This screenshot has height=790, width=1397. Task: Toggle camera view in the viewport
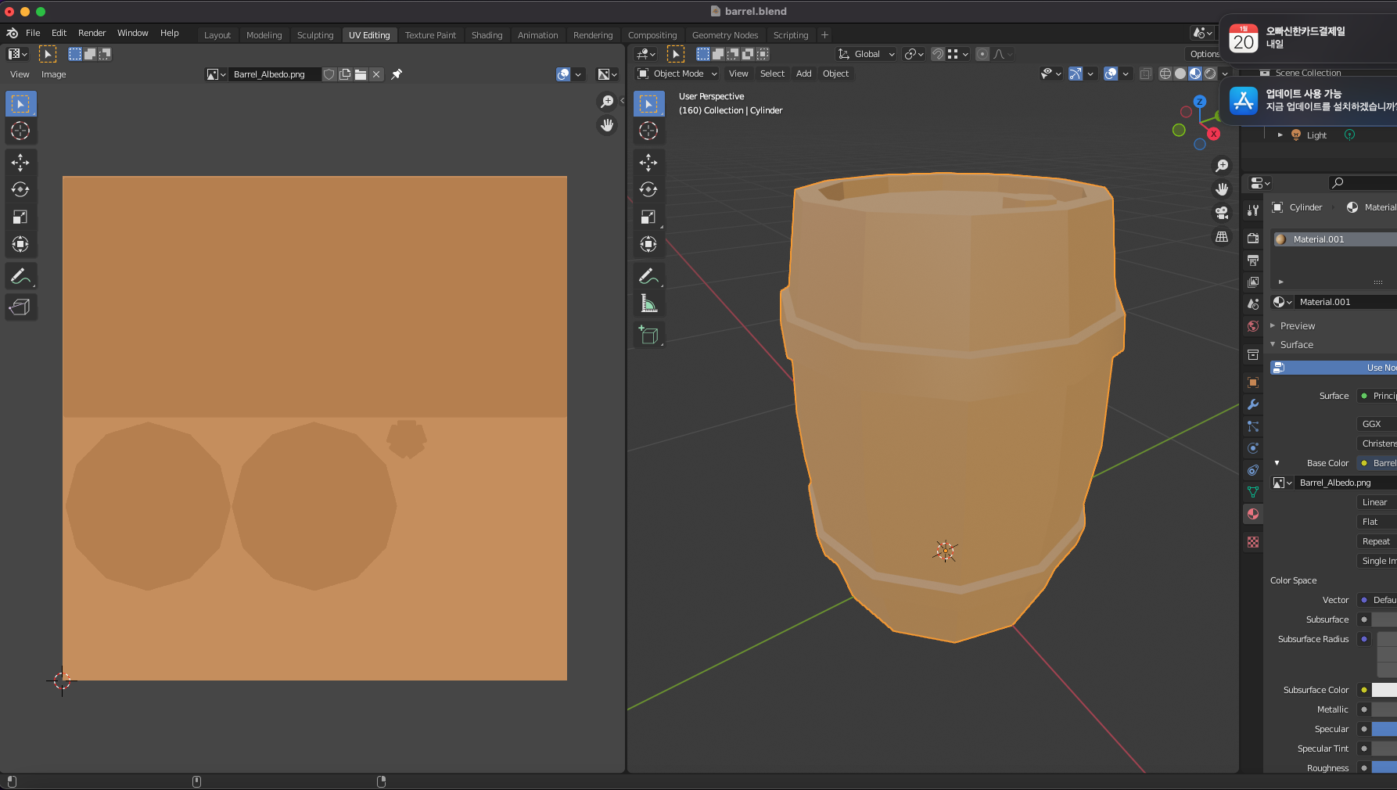1221,213
